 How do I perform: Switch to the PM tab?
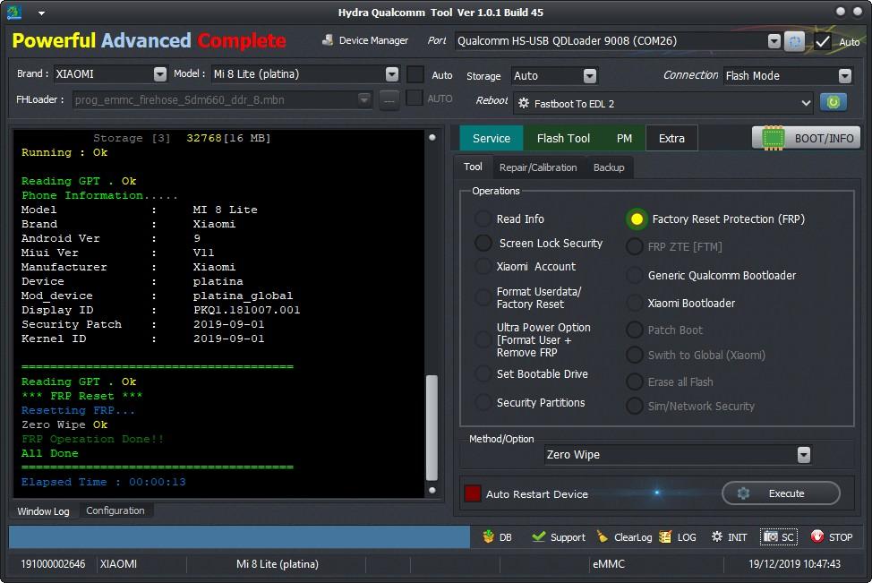pos(625,139)
